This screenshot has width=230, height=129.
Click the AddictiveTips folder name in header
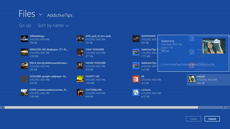60,15
